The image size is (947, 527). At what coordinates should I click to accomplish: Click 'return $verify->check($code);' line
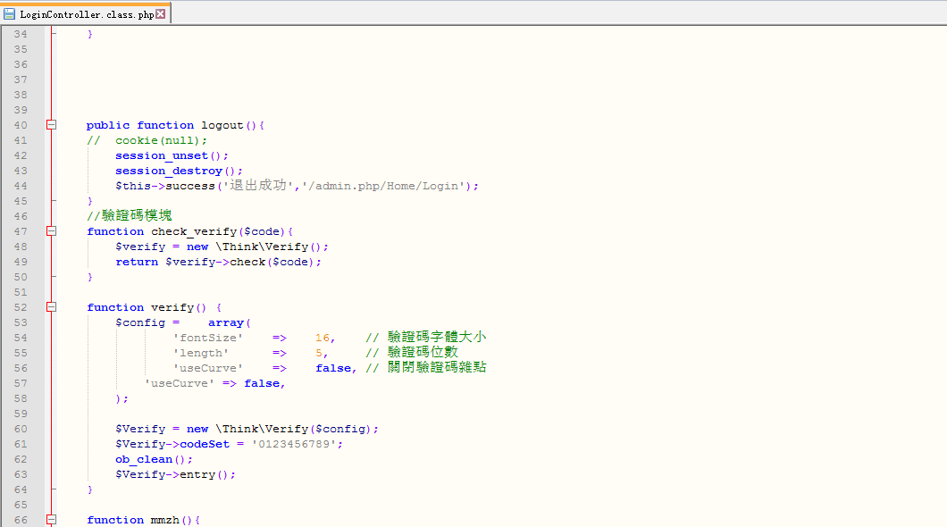(218, 262)
